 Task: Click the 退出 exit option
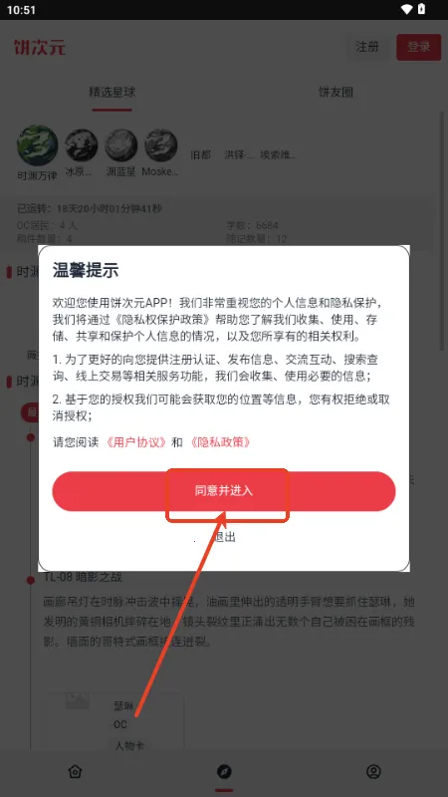click(224, 537)
